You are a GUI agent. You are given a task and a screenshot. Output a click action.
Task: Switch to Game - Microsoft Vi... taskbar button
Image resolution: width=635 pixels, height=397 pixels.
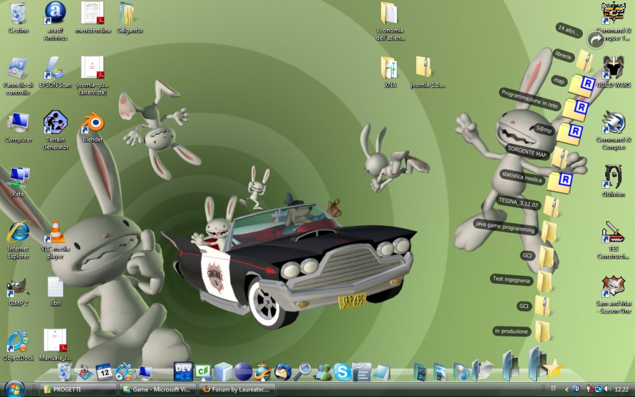pyautogui.click(x=158, y=390)
